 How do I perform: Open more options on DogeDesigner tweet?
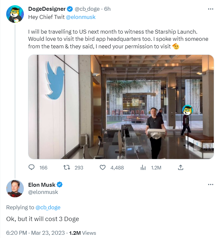pos(210,9)
